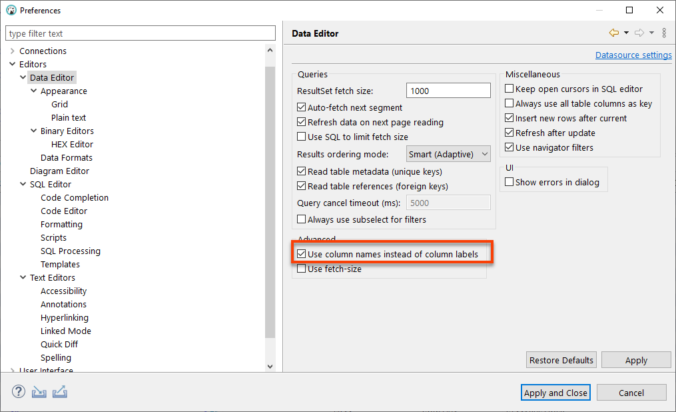Viewport: 676px width, 412px height.
Task: Expand the Connections tree branch
Action: pos(11,51)
